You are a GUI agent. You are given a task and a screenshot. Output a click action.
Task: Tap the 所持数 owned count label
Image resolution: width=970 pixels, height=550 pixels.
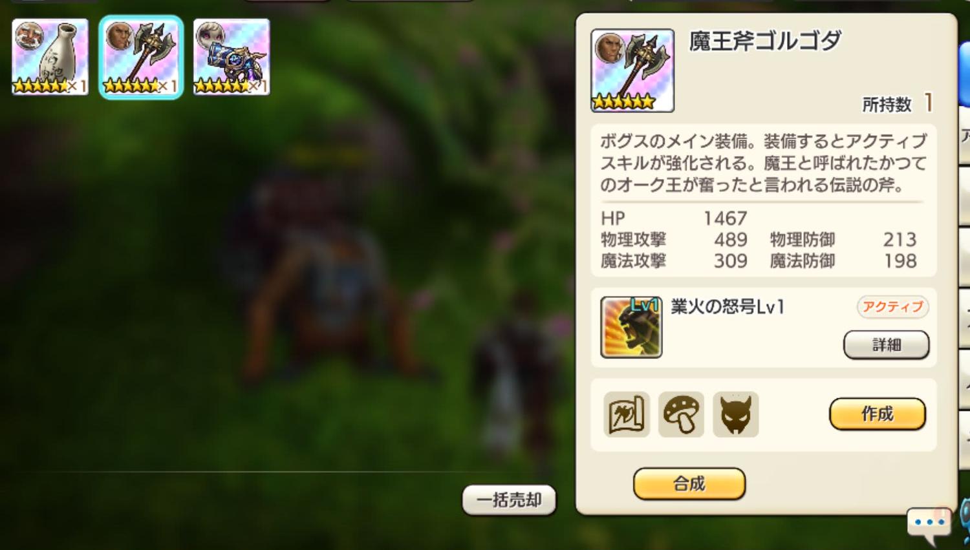coord(887,105)
